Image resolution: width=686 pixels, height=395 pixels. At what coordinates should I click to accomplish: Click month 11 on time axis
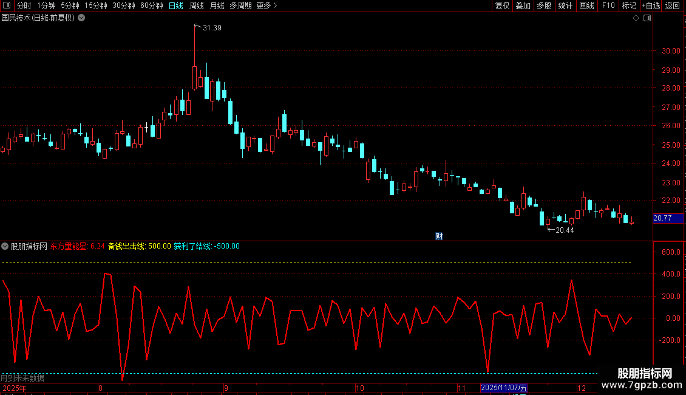coord(461,388)
